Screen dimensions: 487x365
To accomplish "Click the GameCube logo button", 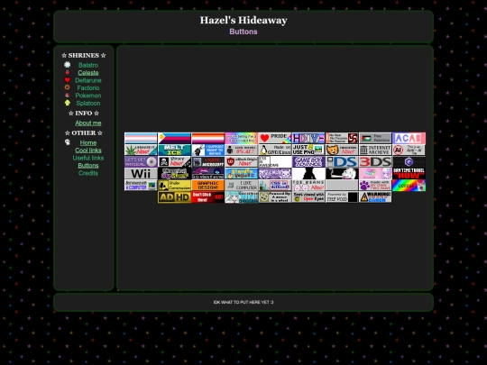I will pyautogui.click(x=409, y=161).
